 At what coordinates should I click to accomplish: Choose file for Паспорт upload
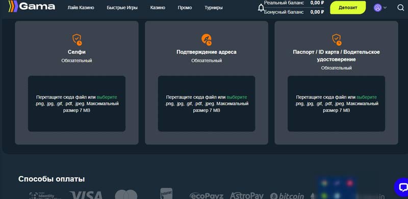click(367, 97)
